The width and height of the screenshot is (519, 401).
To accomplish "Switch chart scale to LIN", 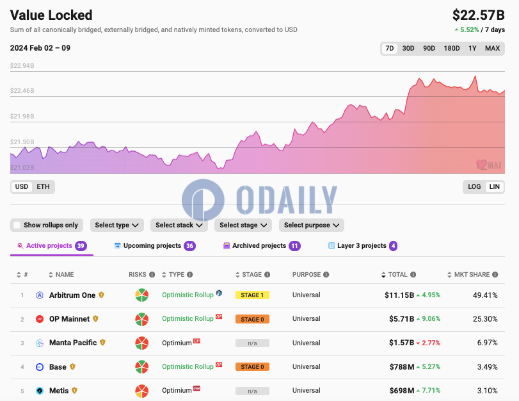I will [x=495, y=186].
